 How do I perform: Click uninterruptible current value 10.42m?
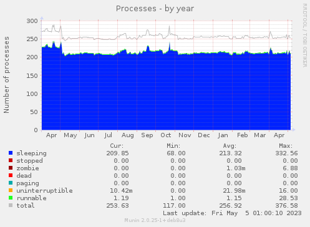point(121,191)
